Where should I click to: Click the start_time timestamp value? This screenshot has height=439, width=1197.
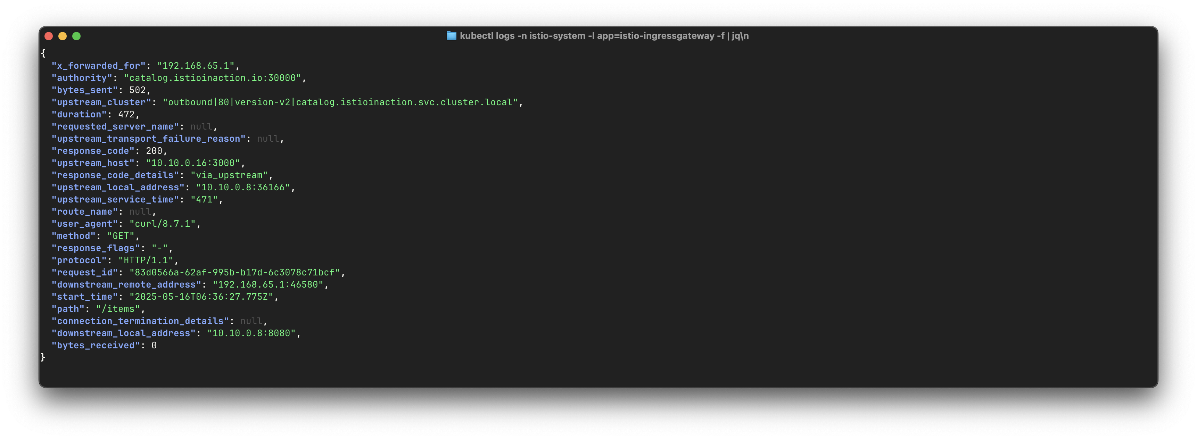click(x=202, y=297)
